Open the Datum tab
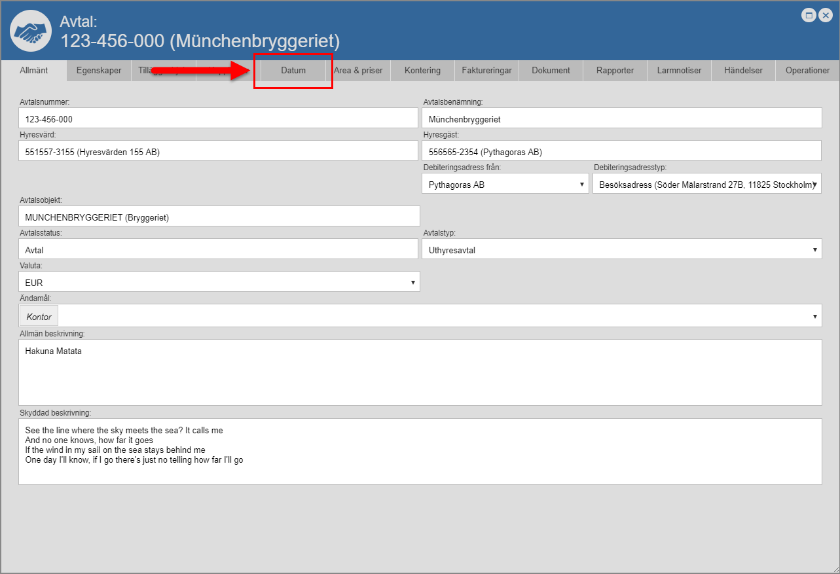The width and height of the screenshot is (840, 574). click(293, 71)
